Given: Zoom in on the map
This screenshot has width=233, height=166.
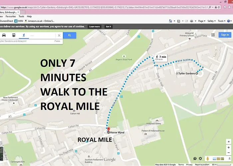Looking at the screenshot, I should tap(228, 147).
